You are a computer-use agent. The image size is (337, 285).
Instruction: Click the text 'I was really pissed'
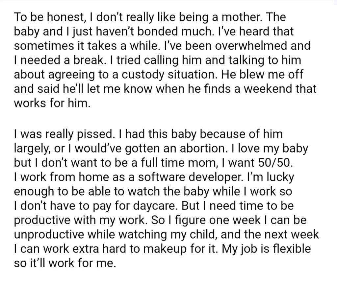click(63, 134)
